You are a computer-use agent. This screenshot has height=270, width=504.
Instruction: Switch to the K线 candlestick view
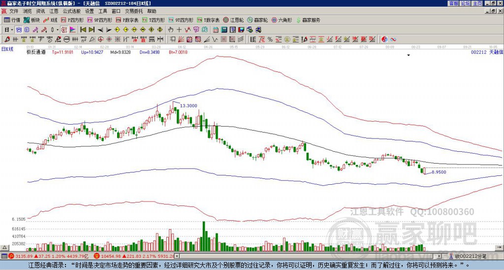click(x=50, y=20)
